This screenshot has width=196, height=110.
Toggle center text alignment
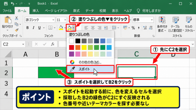pos(93,28)
